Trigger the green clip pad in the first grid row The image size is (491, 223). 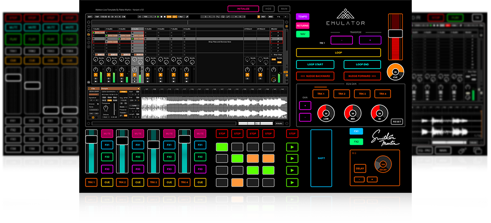pos(222,147)
